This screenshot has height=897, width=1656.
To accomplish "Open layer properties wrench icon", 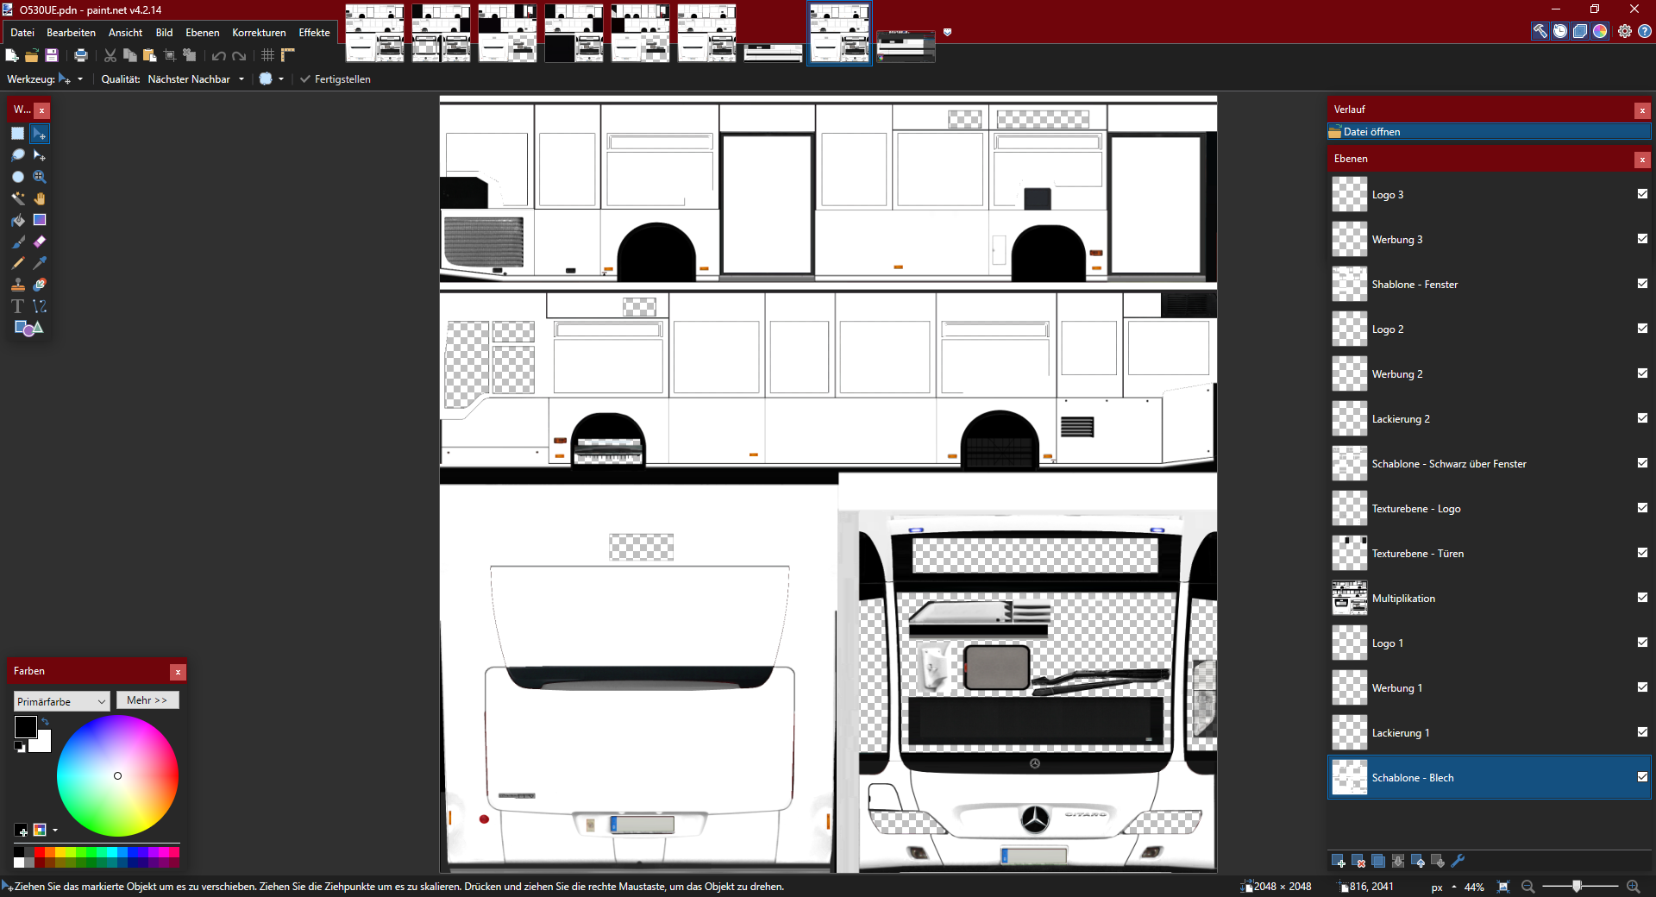I will pyautogui.click(x=1458, y=861).
